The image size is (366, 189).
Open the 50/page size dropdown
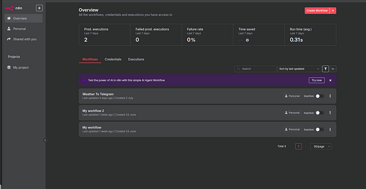(321, 146)
